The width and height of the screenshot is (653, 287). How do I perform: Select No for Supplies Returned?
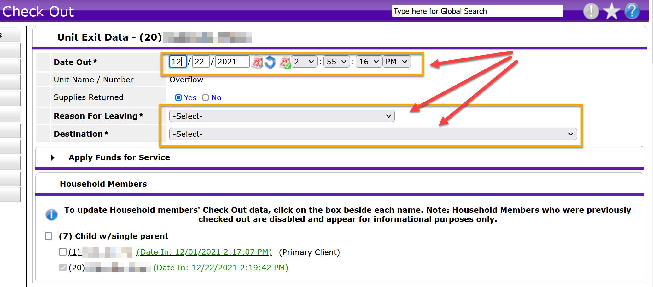click(x=206, y=97)
